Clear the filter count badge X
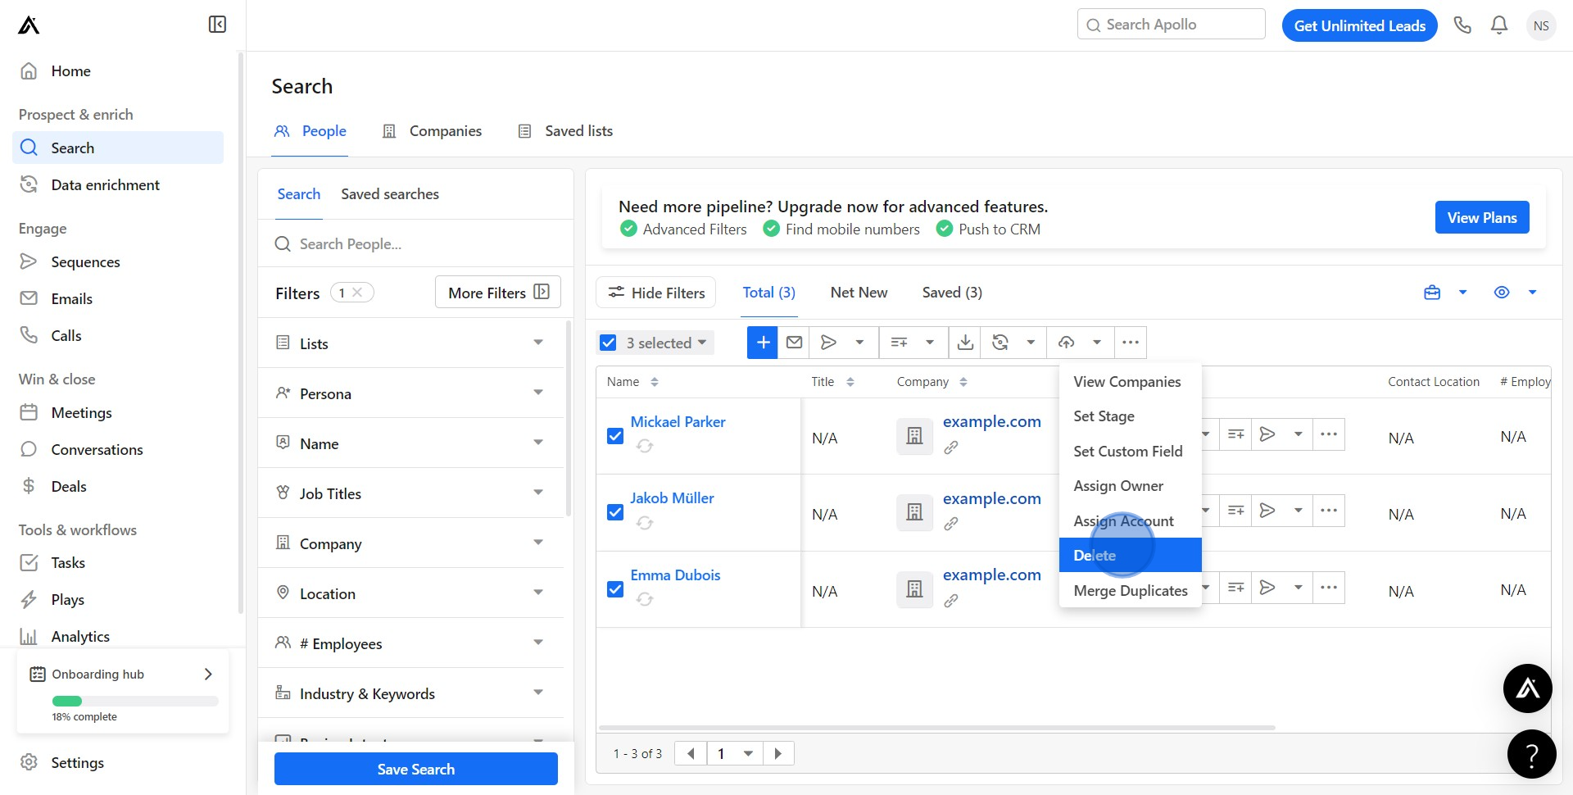Image resolution: width=1573 pixels, height=795 pixels. tap(357, 293)
